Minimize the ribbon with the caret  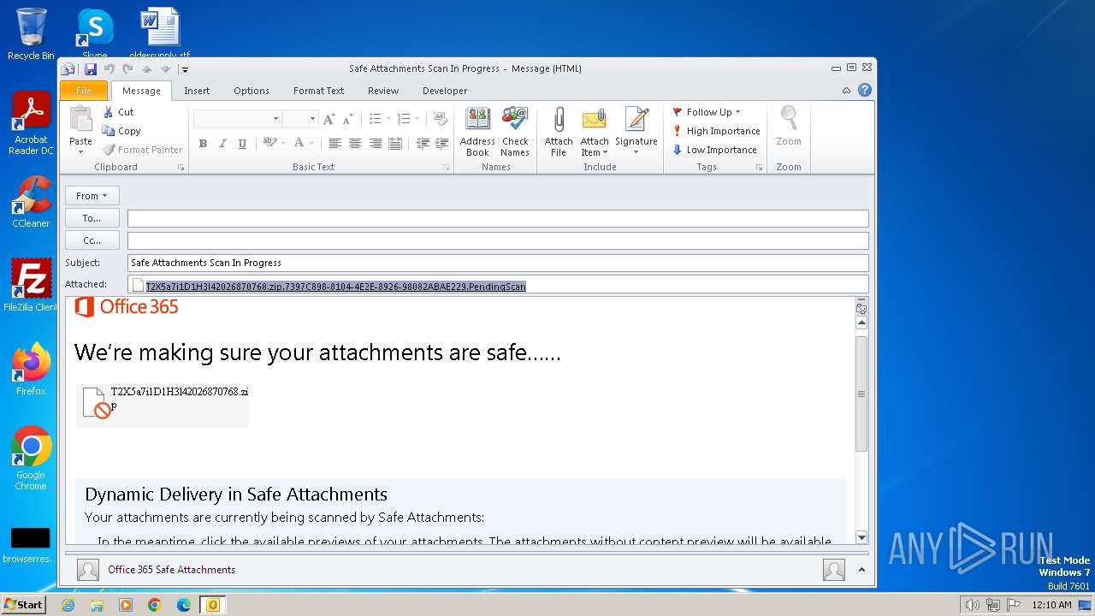[846, 90]
